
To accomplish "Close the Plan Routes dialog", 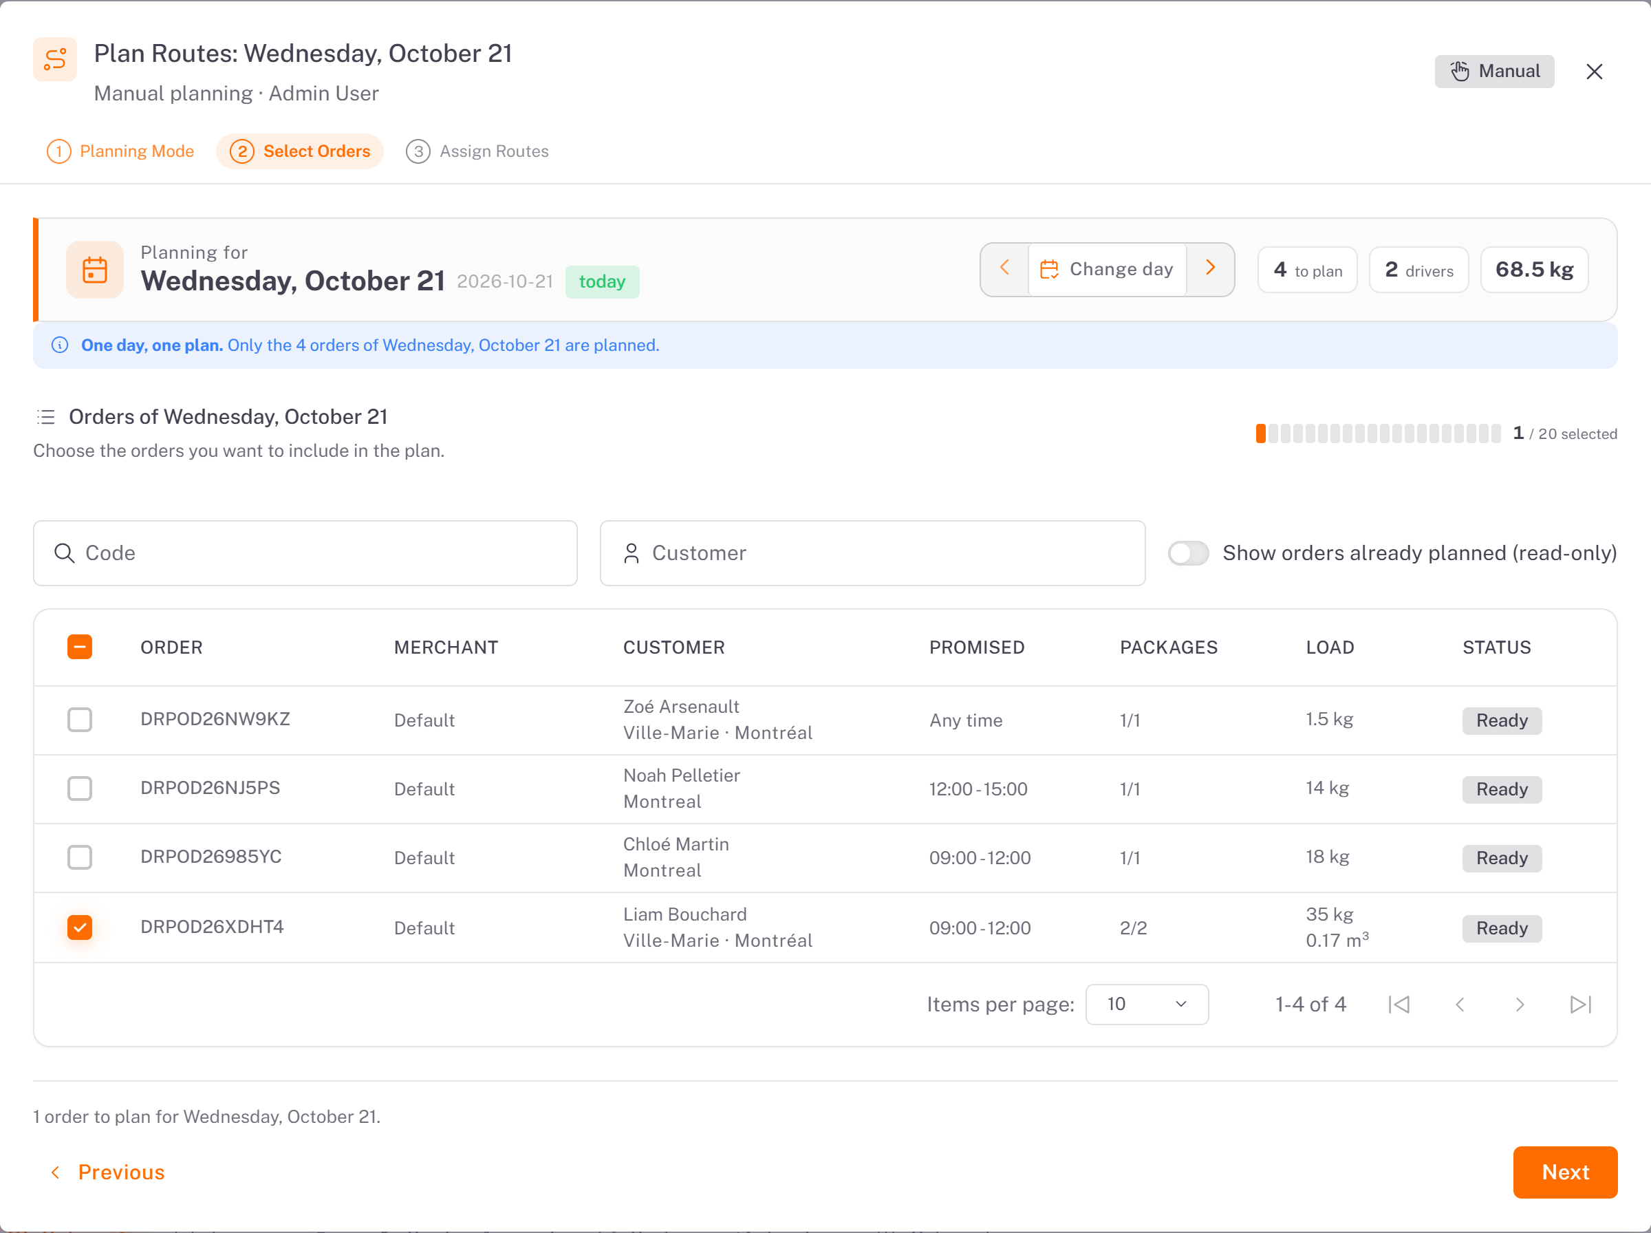I will click(1595, 72).
